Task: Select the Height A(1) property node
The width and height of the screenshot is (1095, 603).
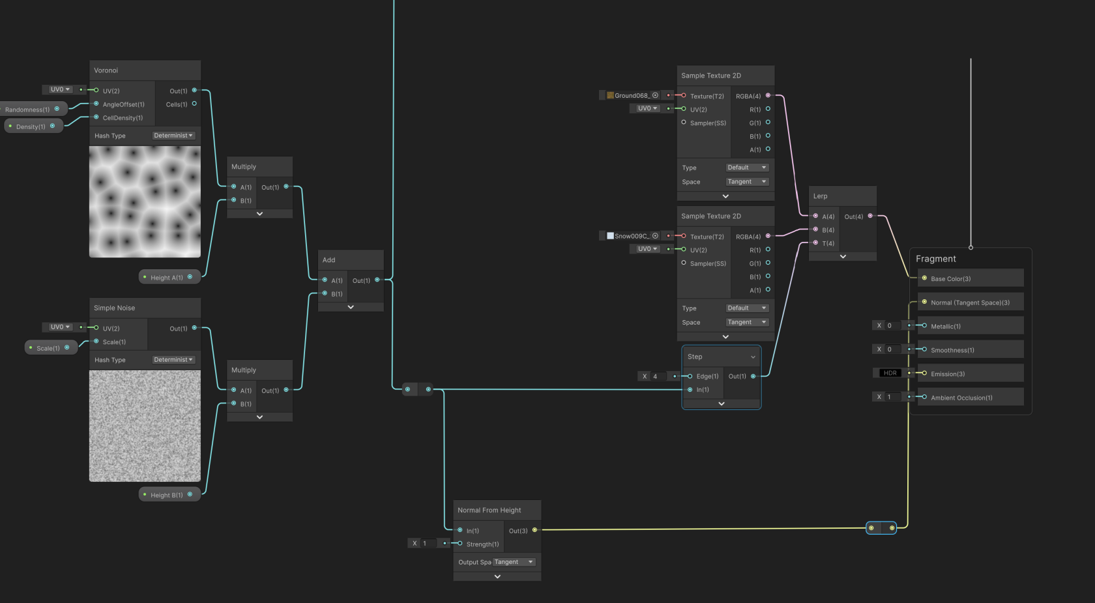Action: coord(169,277)
